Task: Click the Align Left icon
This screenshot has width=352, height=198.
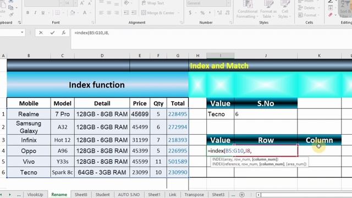Action: coord(101,13)
